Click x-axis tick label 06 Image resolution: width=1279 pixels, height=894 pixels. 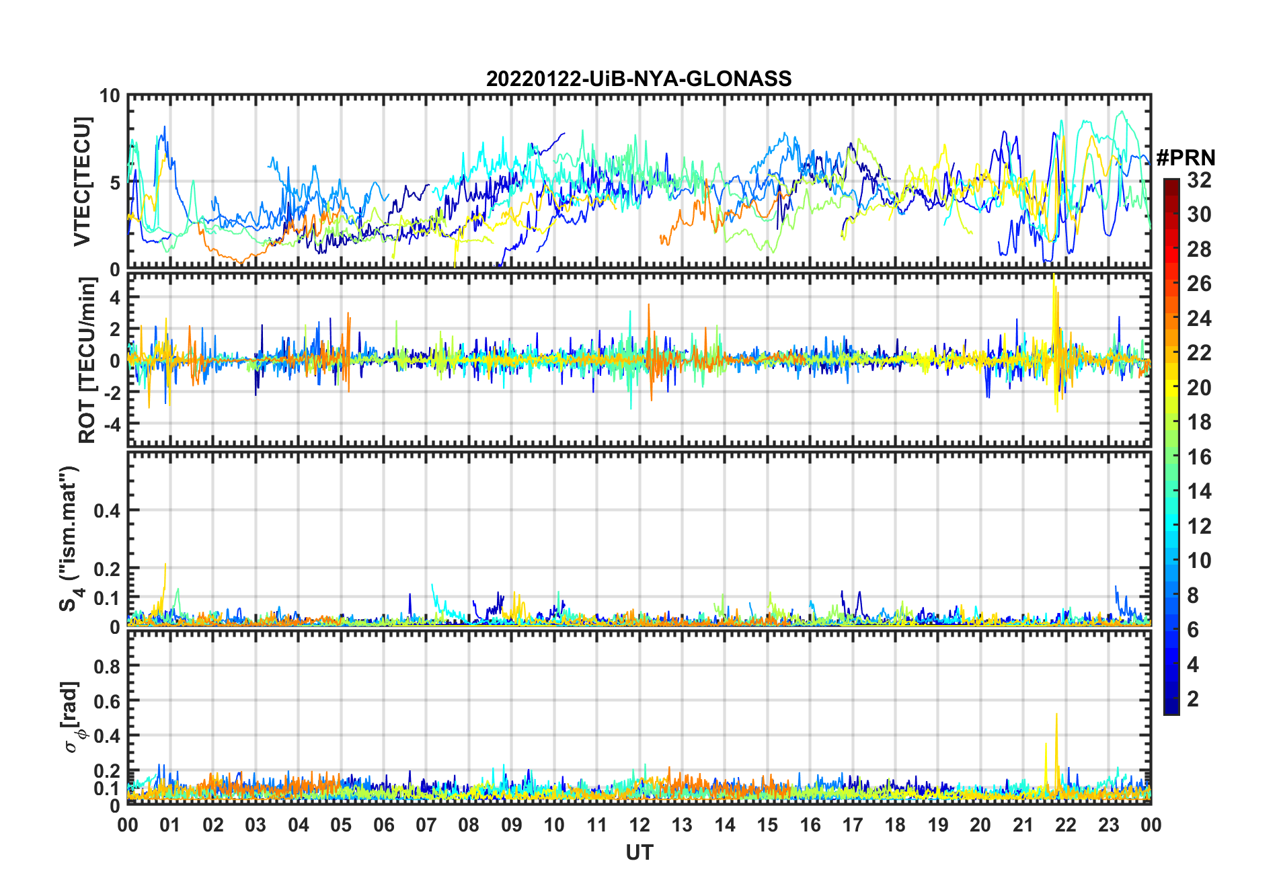pos(383,824)
